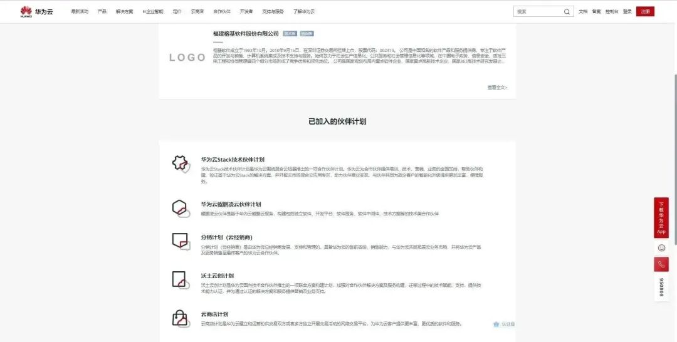Image resolution: width=677 pixels, height=342 pixels.
Task: Open the 备案 link
Action: pos(596,12)
